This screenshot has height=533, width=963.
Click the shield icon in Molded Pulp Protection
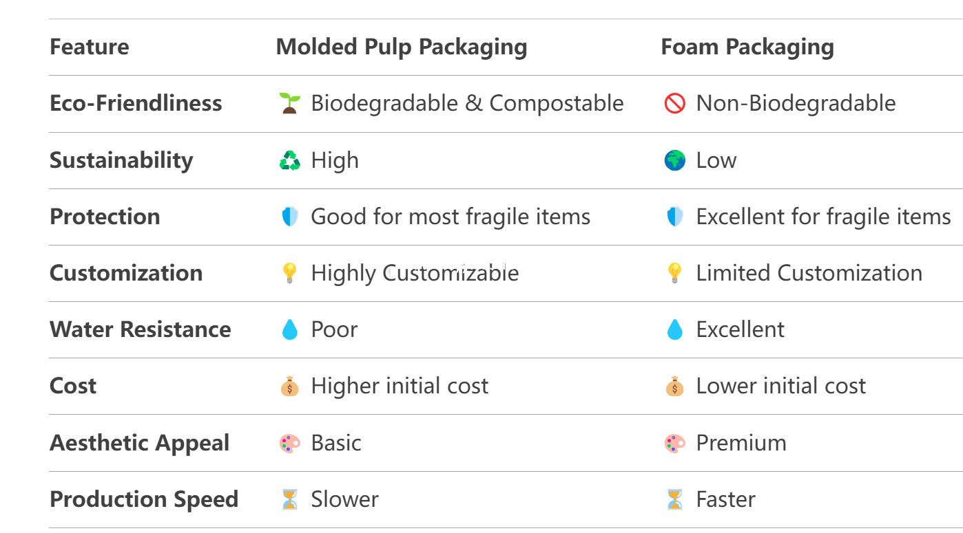(x=290, y=217)
